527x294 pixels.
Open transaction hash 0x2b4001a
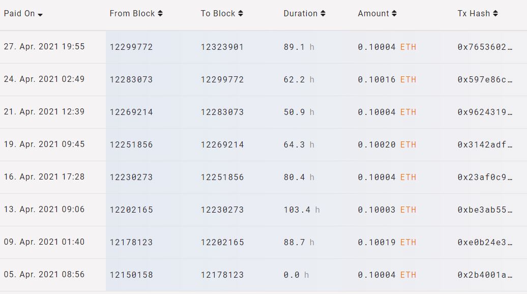pos(485,275)
